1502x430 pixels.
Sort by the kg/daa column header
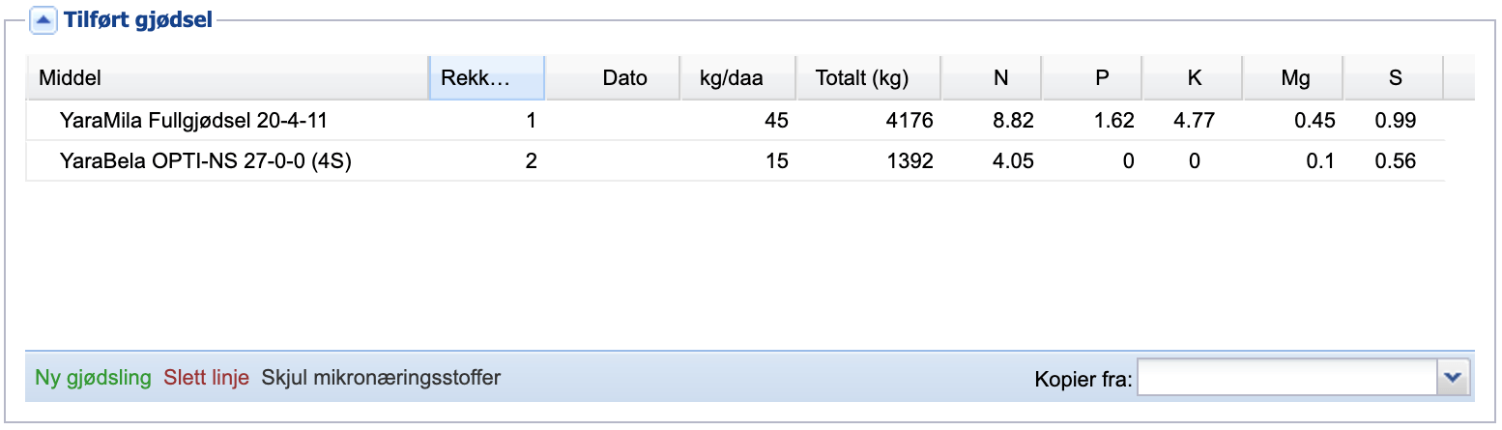737,78
